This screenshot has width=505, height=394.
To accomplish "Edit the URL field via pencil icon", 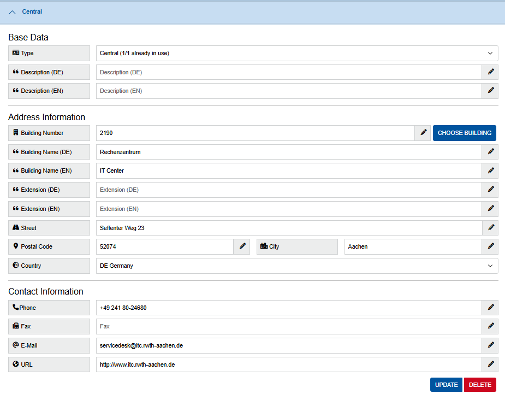I will [490, 364].
